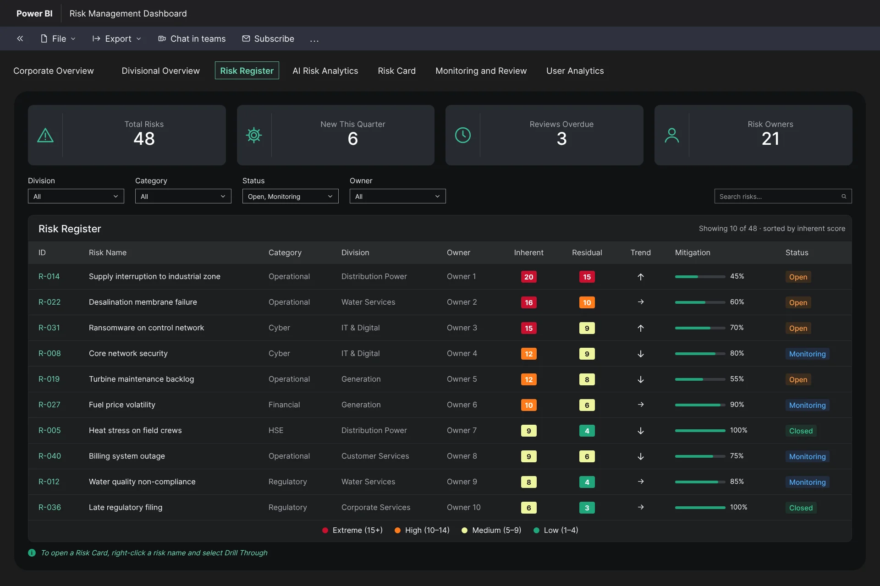Click the residual score 10 badge for R-022
The image size is (880, 586).
pyautogui.click(x=587, y=302)
